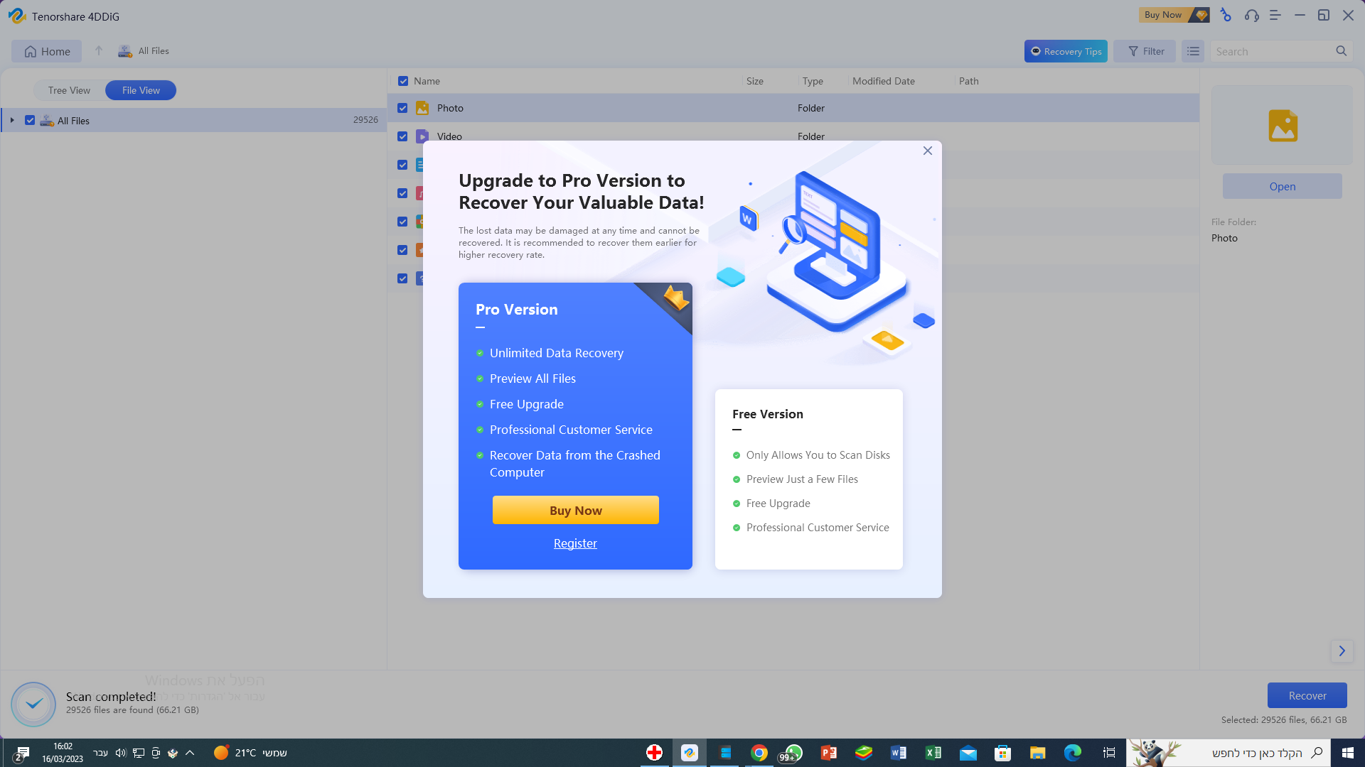Click the up-arrow navigation icon
The width and height of the screenshot is (1365, 767).
99,51
